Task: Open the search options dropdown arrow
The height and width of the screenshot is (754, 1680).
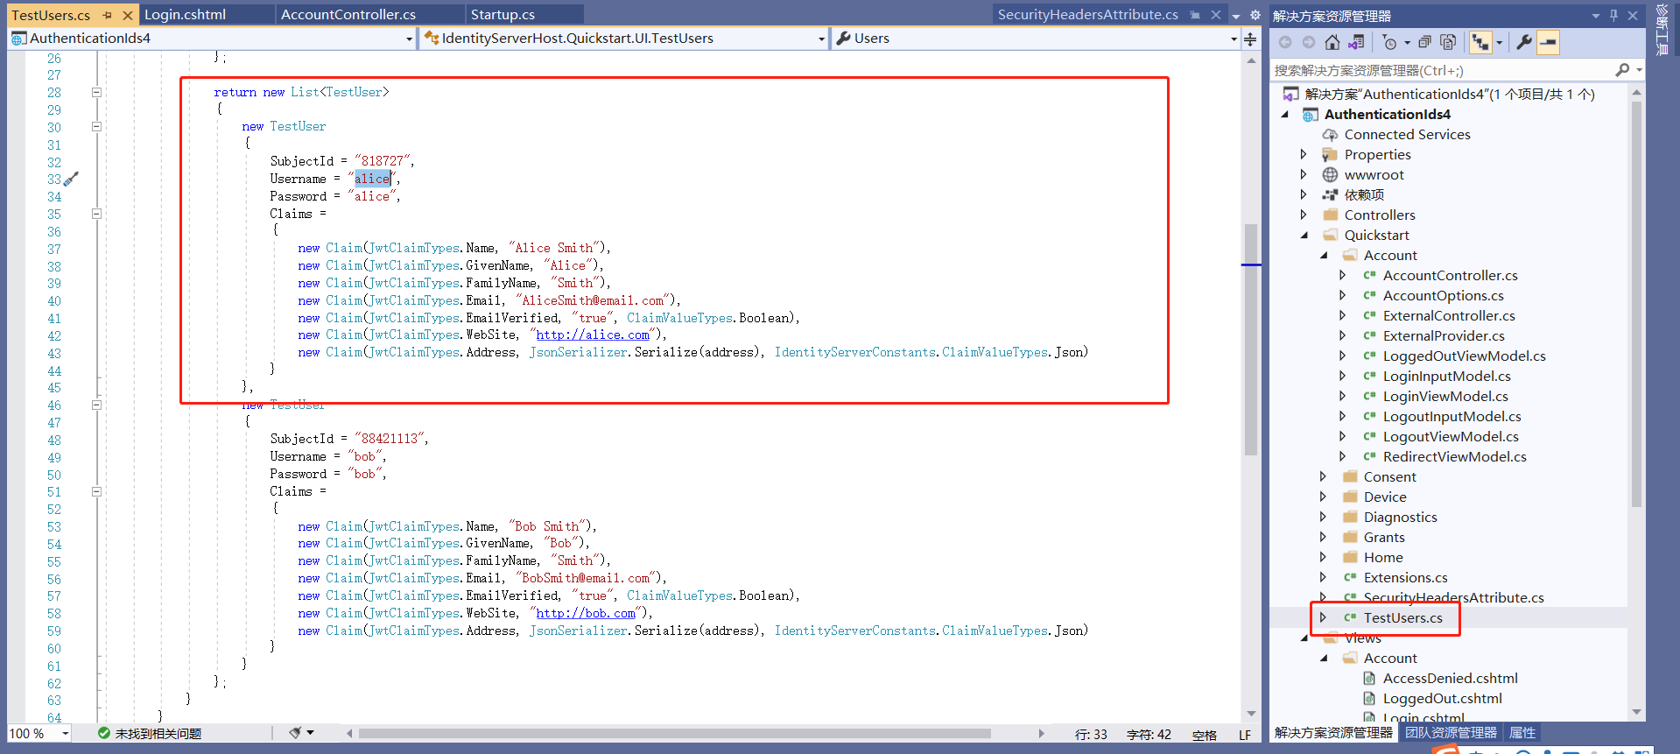Action: (1639, 70)
